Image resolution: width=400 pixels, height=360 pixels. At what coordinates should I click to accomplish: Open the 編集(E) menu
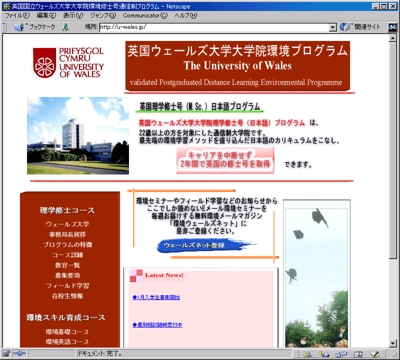click(46, 15)
